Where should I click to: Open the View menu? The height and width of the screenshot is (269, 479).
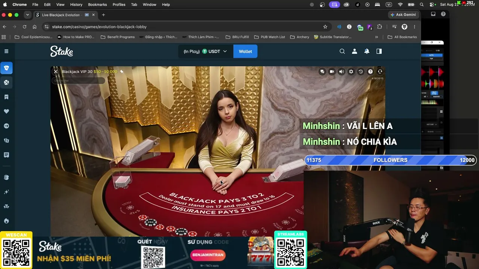pyautogui.click(x=60, y=4)
